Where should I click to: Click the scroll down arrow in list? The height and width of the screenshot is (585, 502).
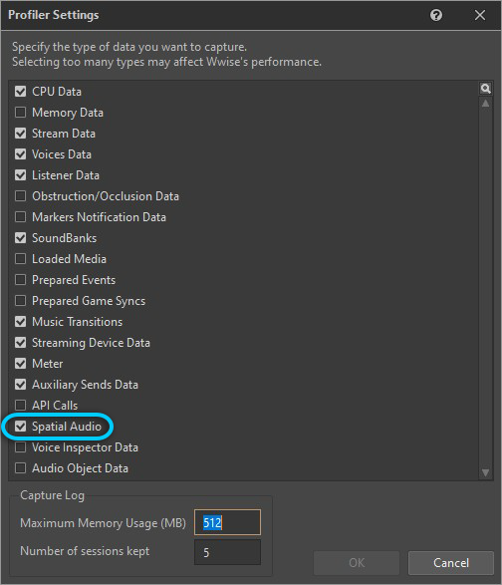(x=485, y=472)
